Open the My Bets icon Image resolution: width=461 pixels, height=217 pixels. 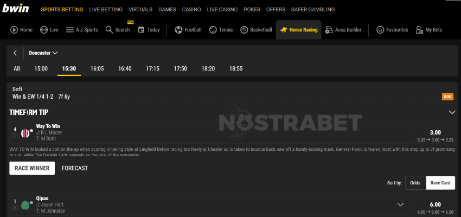click(419, 30)
